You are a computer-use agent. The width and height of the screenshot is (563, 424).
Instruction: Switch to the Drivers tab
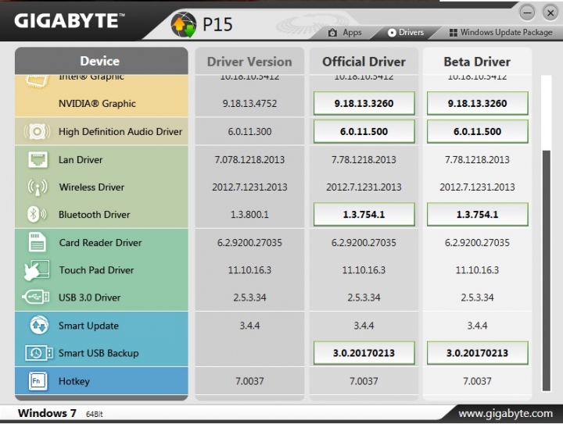[x=406, y=33]
